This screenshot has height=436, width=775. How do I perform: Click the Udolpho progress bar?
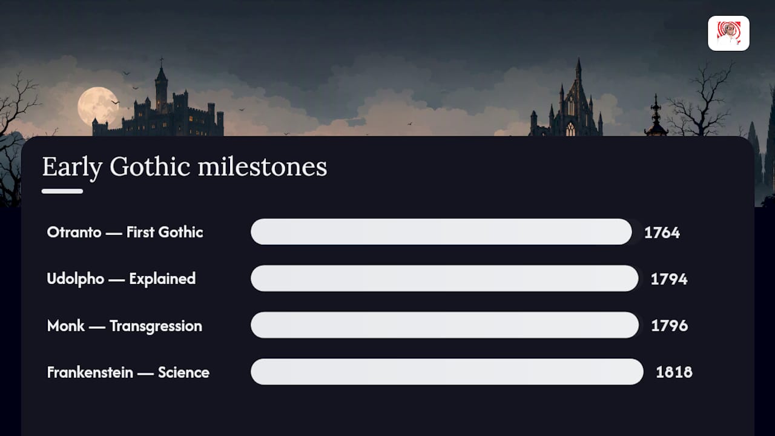[x=446, y=279]
